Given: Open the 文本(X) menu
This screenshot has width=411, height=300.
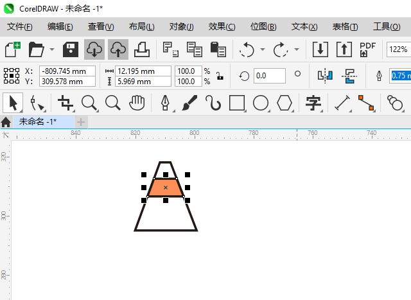Looking at the screenshot, I should pos(304,27).
